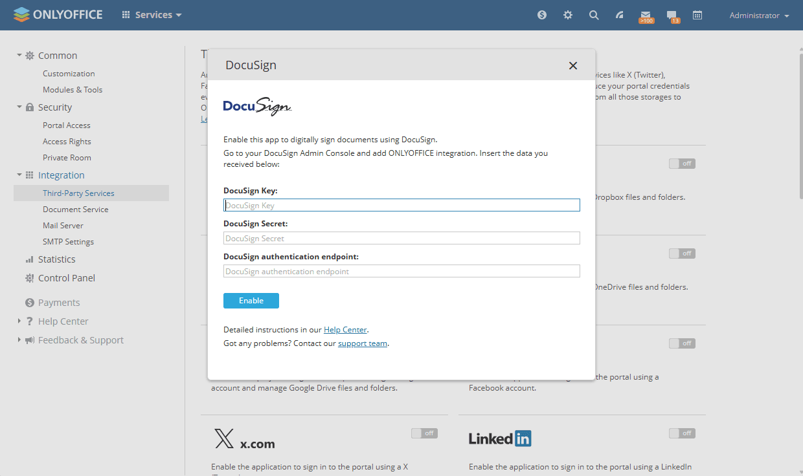Click the Payments sidebar label
The image size is (803, 476).
click(59, 303)
